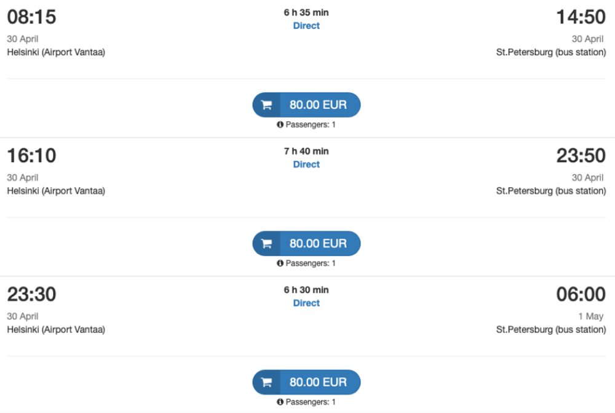
Task: Select the 16:10 departure time
Action: click(32, 156)
